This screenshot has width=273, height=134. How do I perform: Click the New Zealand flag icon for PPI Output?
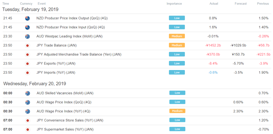point(27,18)
